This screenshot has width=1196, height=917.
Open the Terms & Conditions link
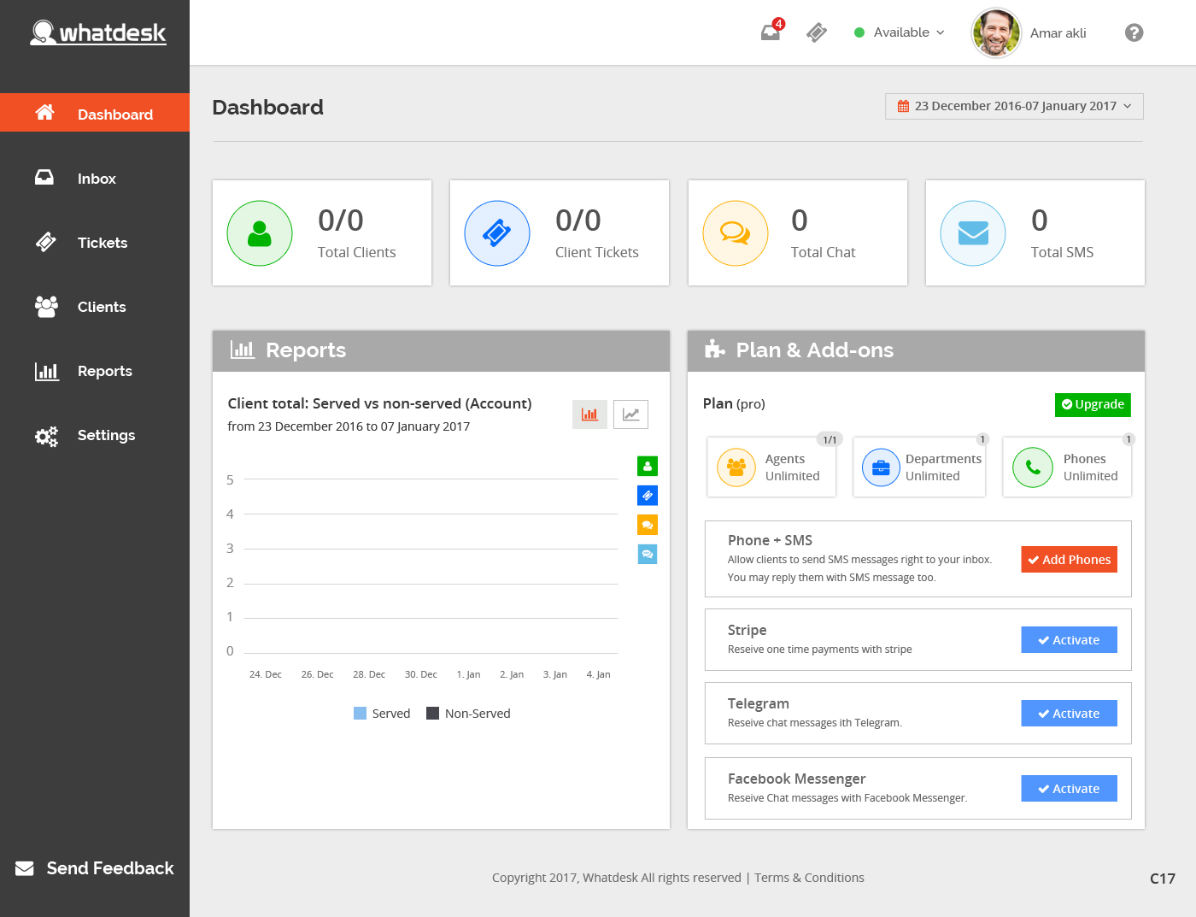point(809,877)
